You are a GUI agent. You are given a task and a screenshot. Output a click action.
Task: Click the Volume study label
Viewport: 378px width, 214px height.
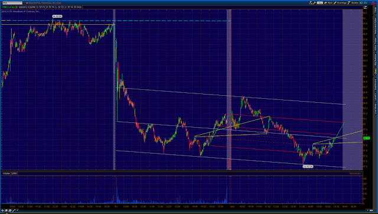[5, 173]
